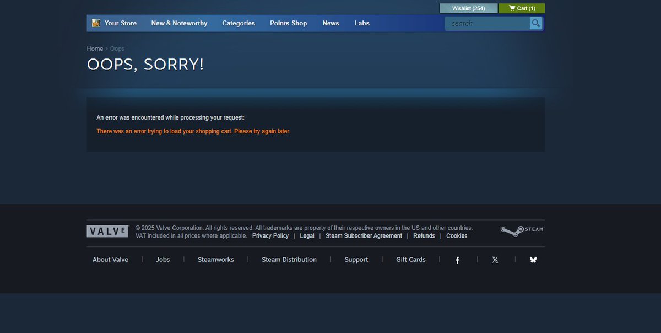
Task: Click the search magnifier icon
Action: pos(535,23)
